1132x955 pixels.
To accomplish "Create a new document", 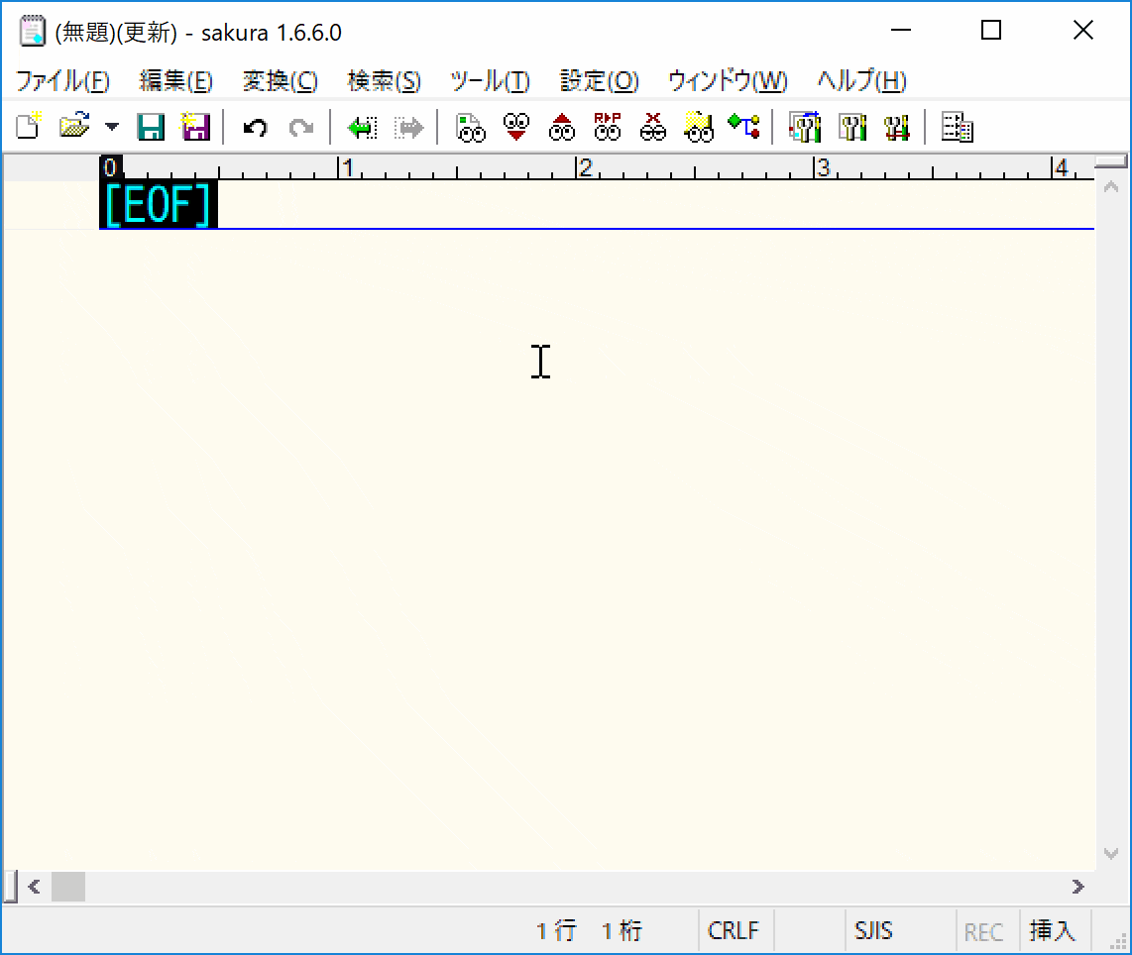I will click(x=27, y=126).
